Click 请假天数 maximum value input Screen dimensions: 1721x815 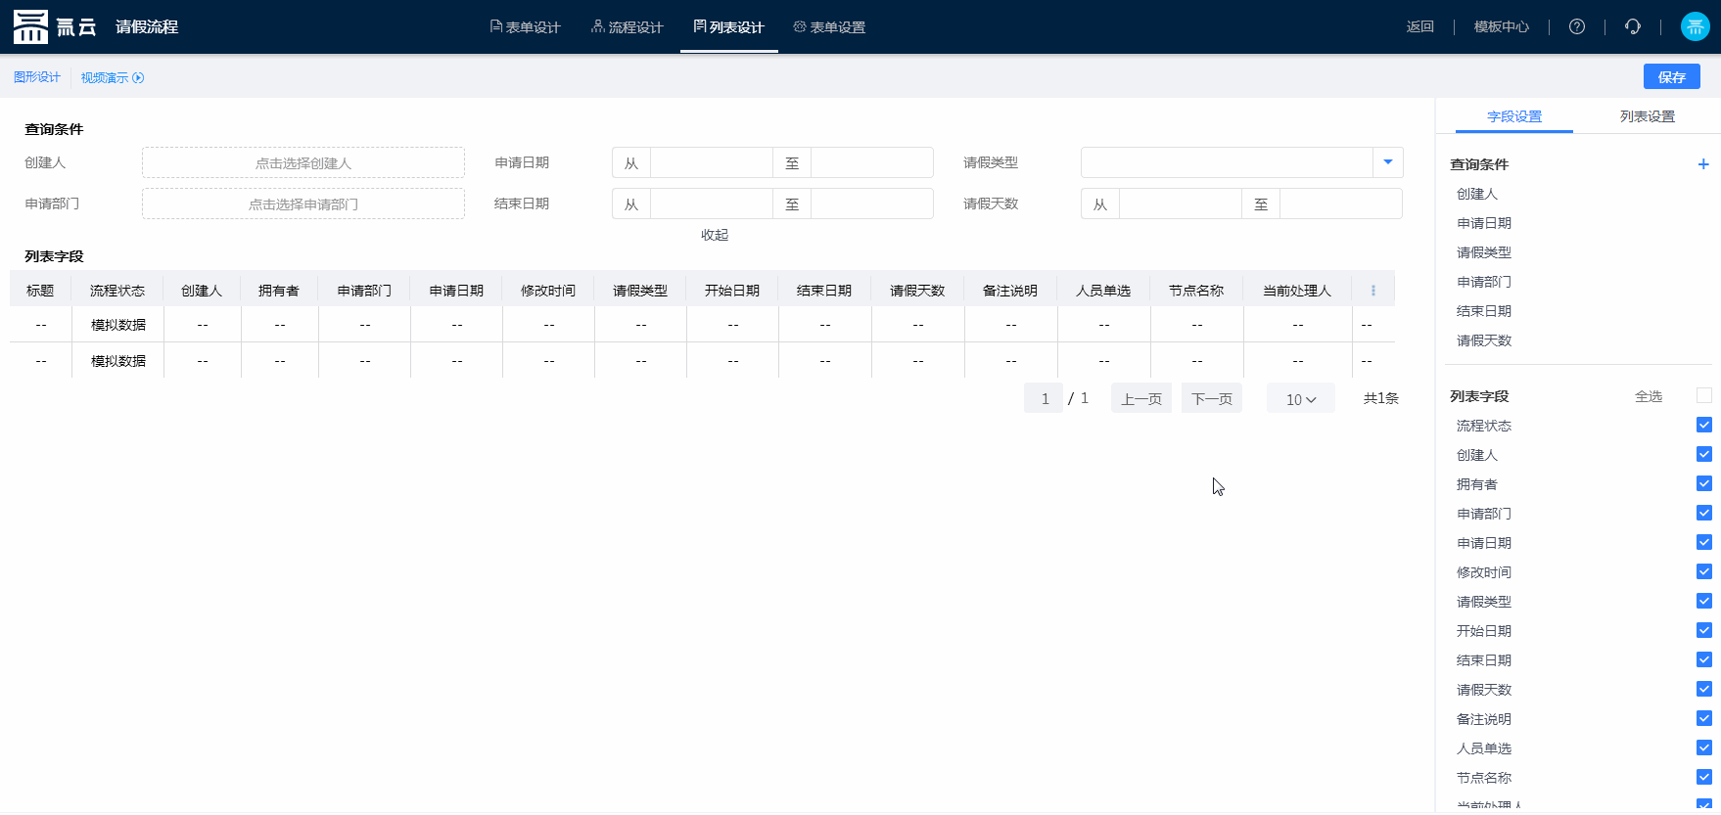1341,204
